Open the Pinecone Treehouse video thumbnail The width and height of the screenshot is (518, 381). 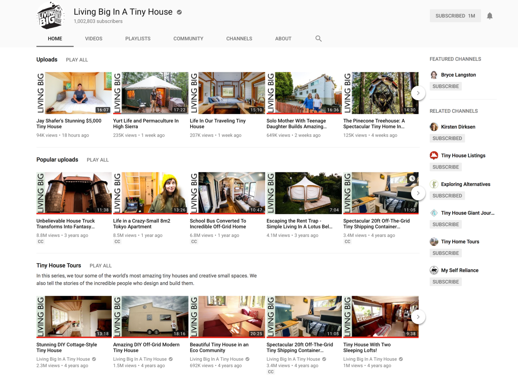click(x=381, y=93)
